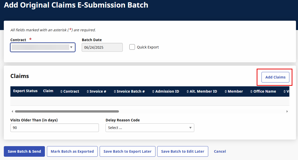Click the Add Claims button
Viewport: 298px width, 160px height.
click(275, 77)
